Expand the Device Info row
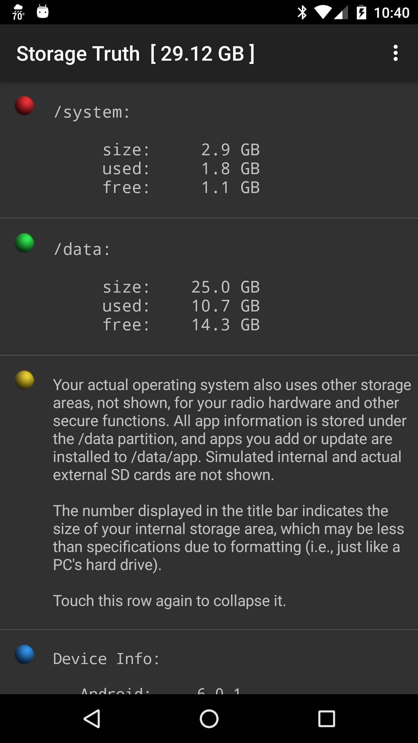Screen dimensions: 418x743 pyautogui.click(x=209, y=662)
